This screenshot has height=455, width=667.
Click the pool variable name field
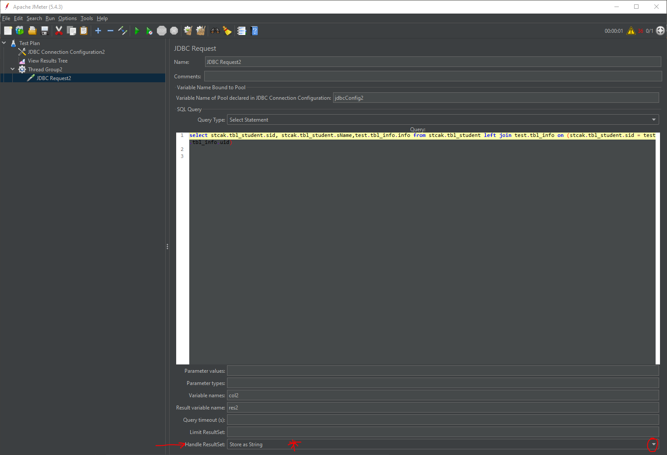[x=496, y=98]
